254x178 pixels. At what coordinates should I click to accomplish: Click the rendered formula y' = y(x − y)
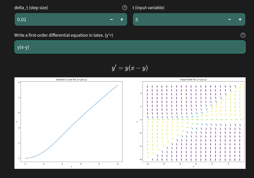[x=130, y=68]
